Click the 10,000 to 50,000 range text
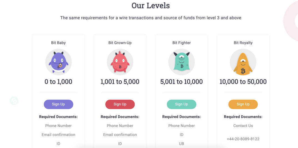 243,82
